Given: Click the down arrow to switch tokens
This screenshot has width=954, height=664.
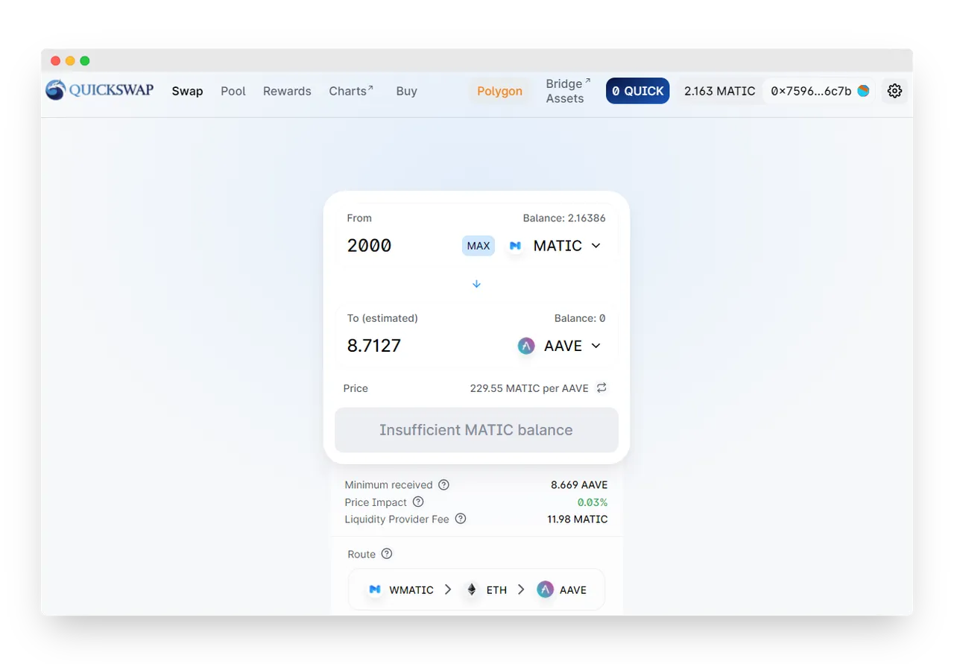Looking at the screenshot, I should [476, 284].
